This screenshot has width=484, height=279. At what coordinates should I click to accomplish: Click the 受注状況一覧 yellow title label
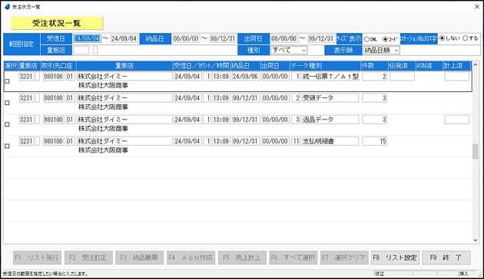click(57, 23)
